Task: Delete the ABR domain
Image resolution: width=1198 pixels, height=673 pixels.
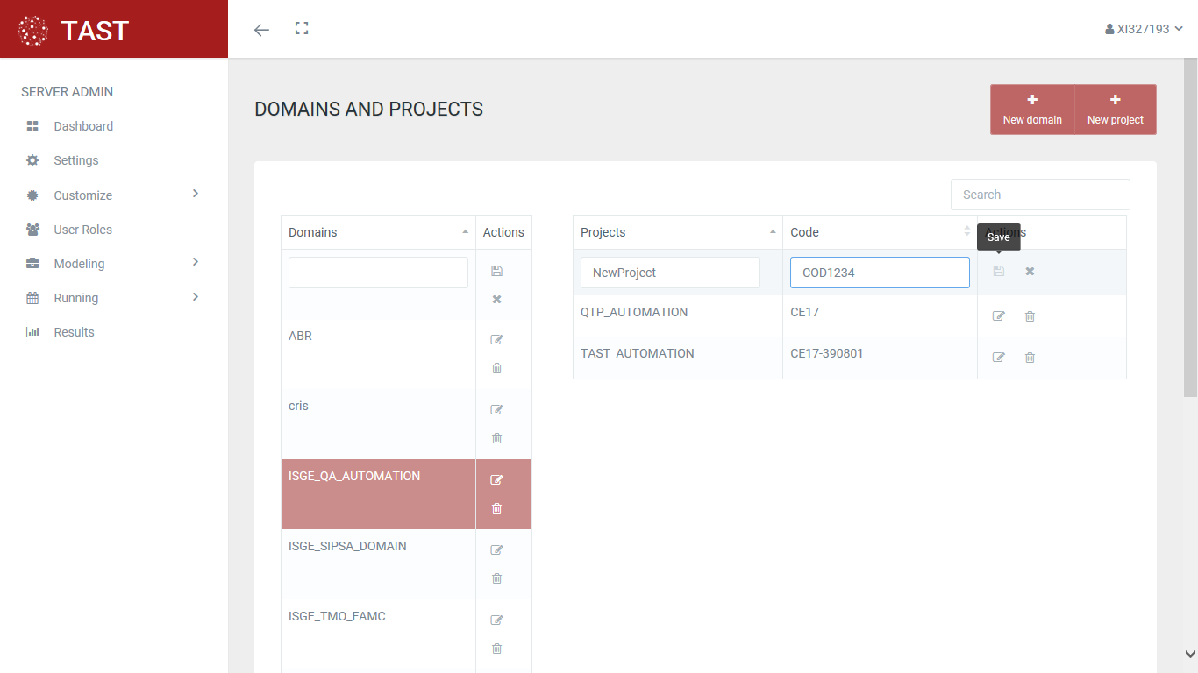Action: point(496,368)
